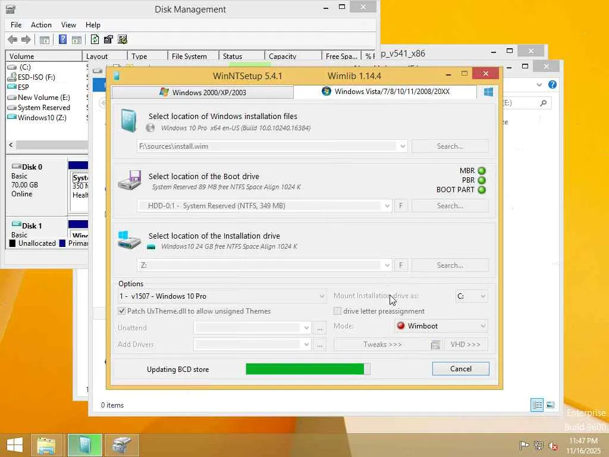Click Search button for Boot drive

coord(450,206)
